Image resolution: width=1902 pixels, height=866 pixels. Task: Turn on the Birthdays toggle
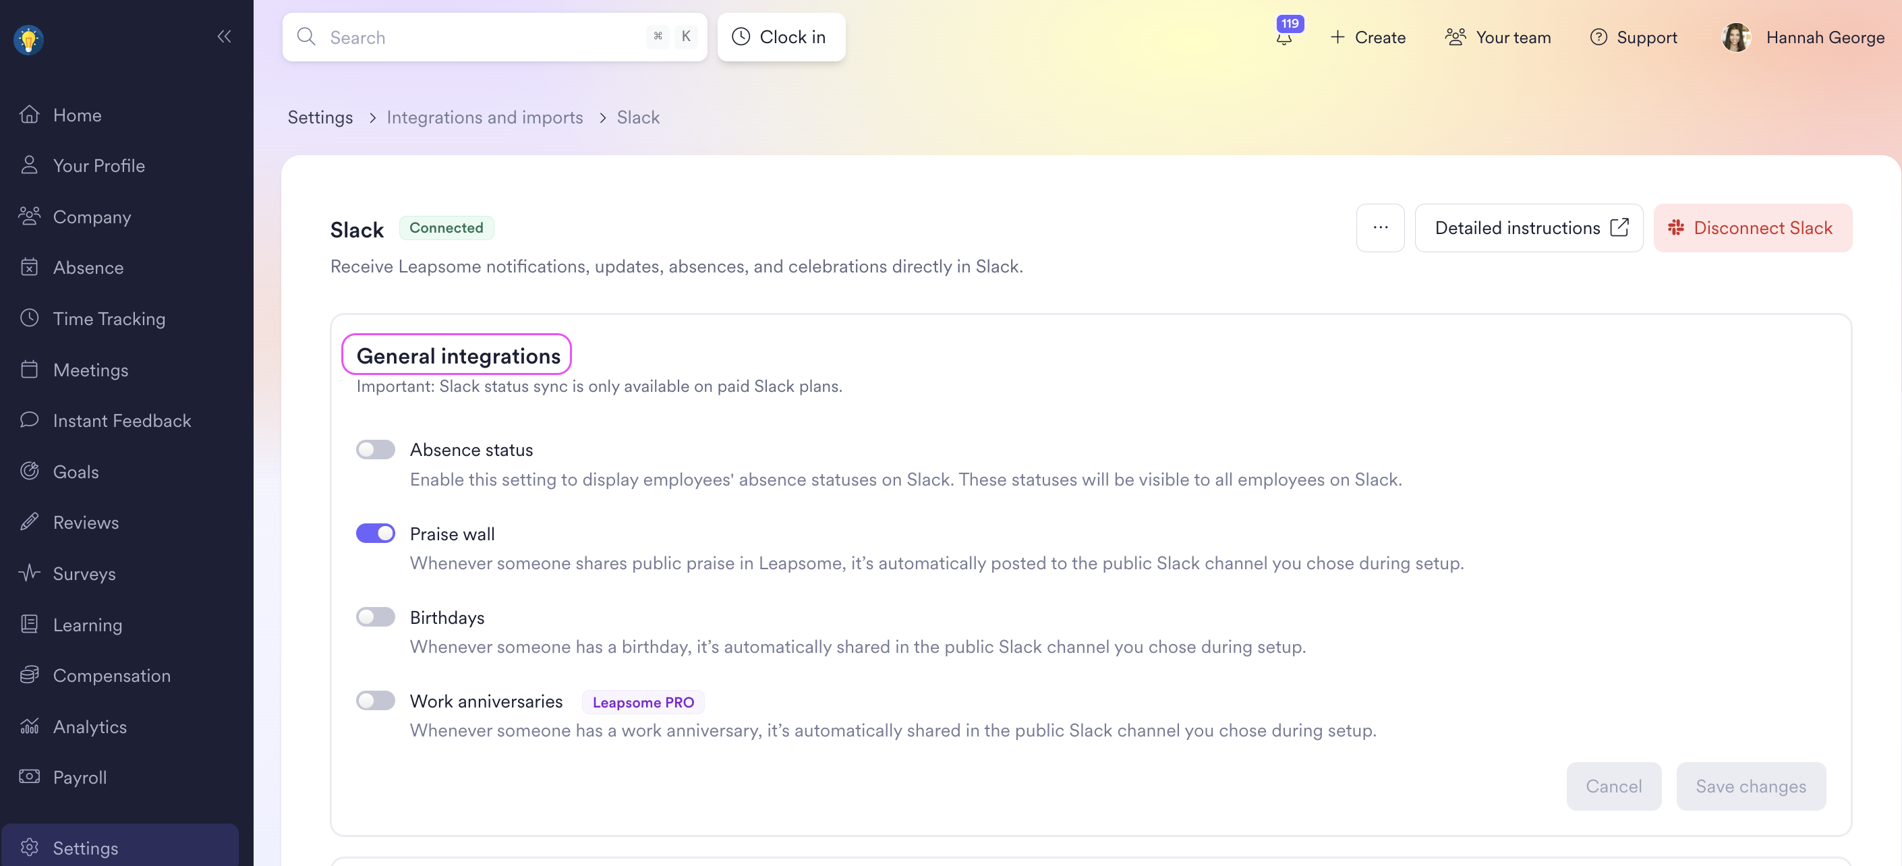pos(375,616)
